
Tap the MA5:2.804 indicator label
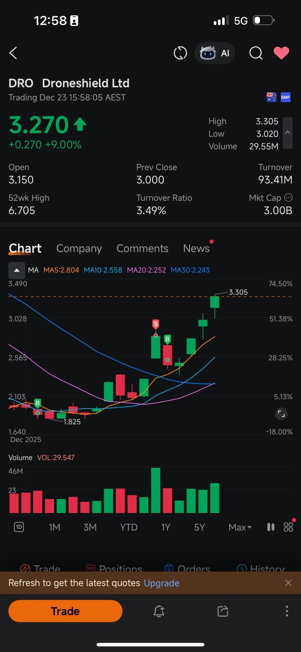(x=61, y=270)
